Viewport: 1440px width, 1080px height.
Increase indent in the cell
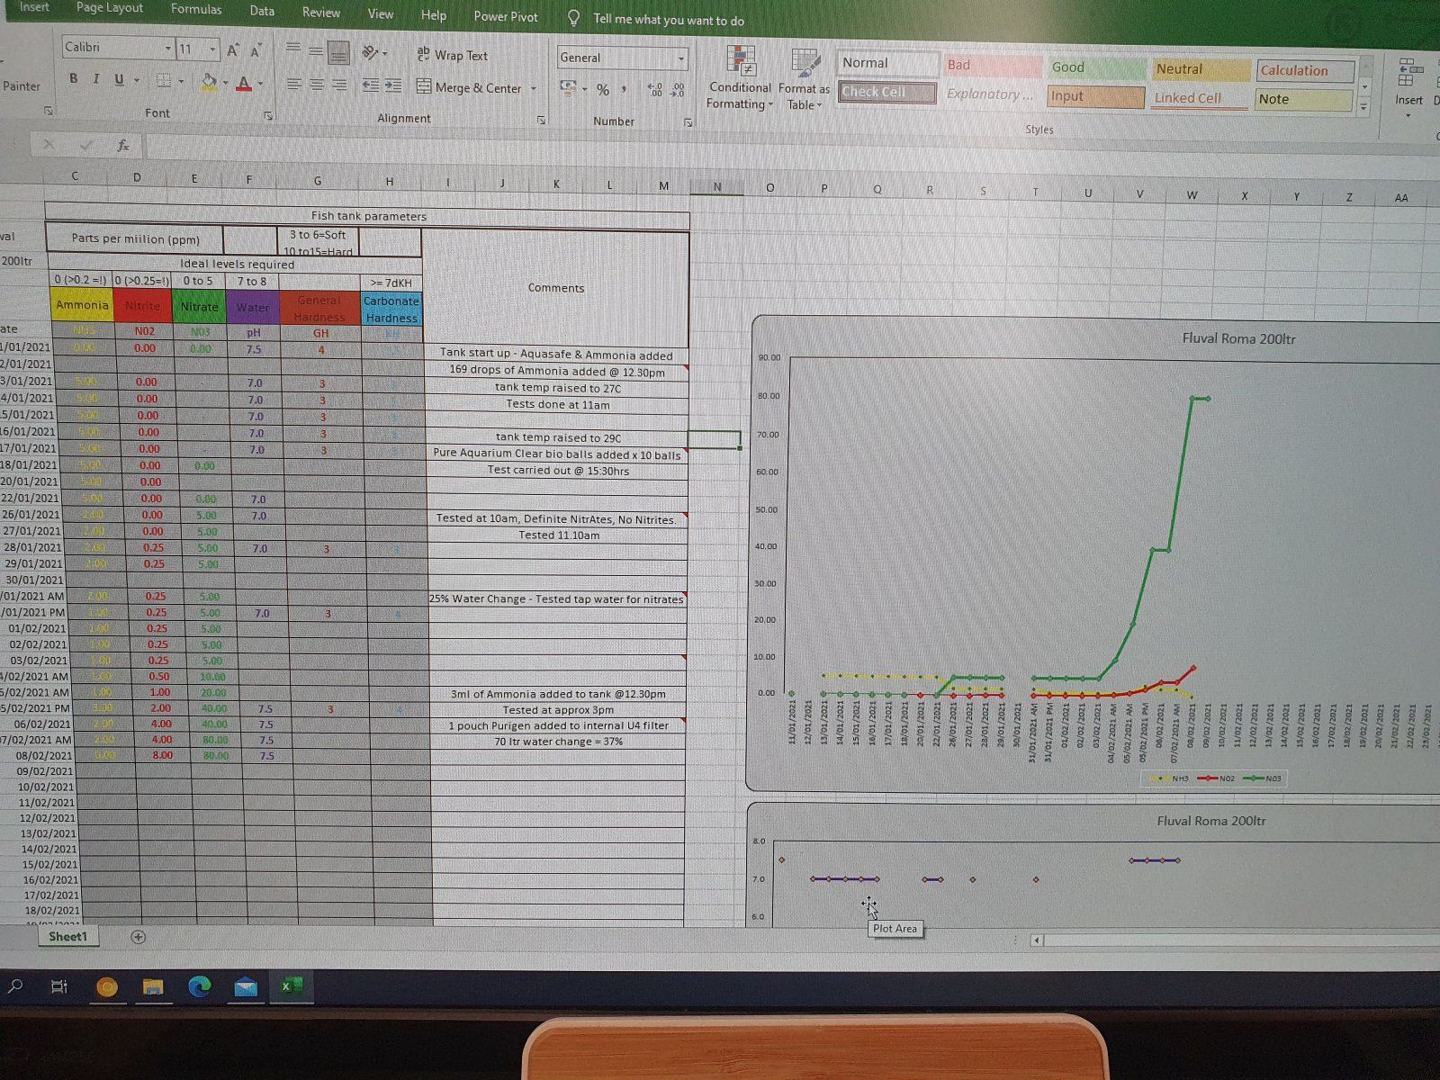pyautogui.click(x=393, y=85)
